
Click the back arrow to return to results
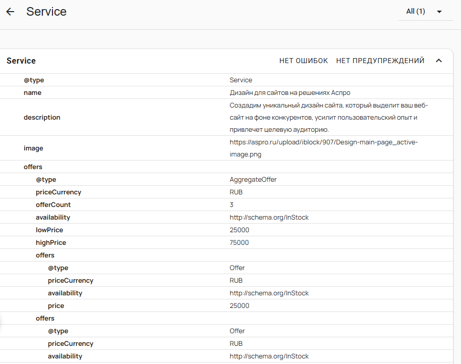pos(10,11)
